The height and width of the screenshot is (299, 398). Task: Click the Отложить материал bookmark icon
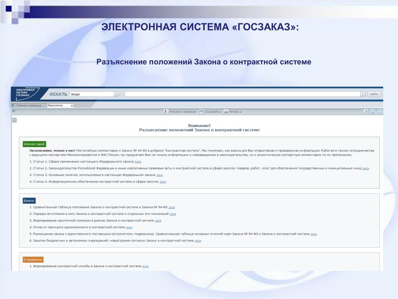[x=166, y=112]
